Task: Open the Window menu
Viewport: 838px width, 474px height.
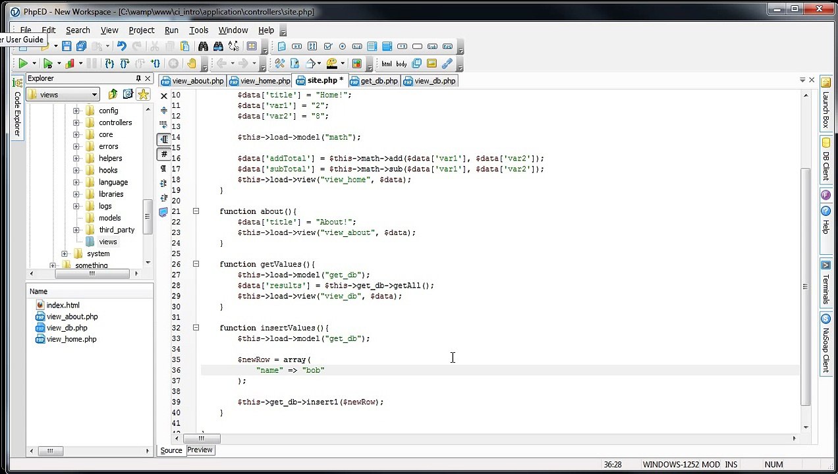Action: pos(233,30)
